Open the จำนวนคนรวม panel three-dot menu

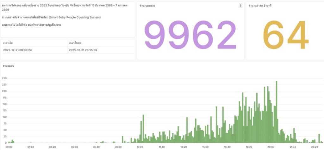[240, 6]
